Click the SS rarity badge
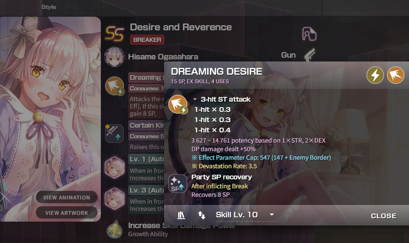The height and width of the screenshot is (243, 409). tap(114, 34)
